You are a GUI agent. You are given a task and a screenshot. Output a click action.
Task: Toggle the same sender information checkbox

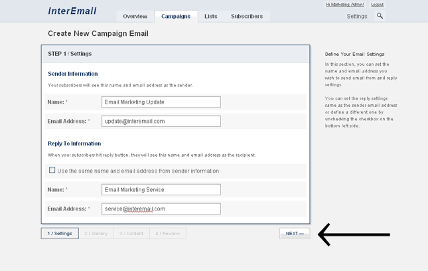52,170
